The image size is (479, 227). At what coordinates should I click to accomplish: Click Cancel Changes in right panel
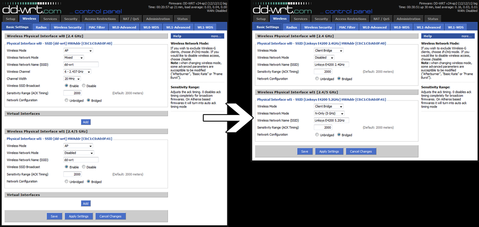pyautogui.click(x=361, y=151)
